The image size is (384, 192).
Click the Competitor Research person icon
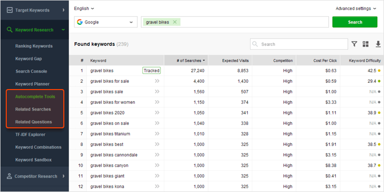click(x=9, y=176)
